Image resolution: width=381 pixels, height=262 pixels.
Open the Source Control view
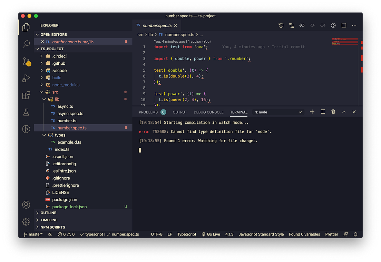click(26, 62)
